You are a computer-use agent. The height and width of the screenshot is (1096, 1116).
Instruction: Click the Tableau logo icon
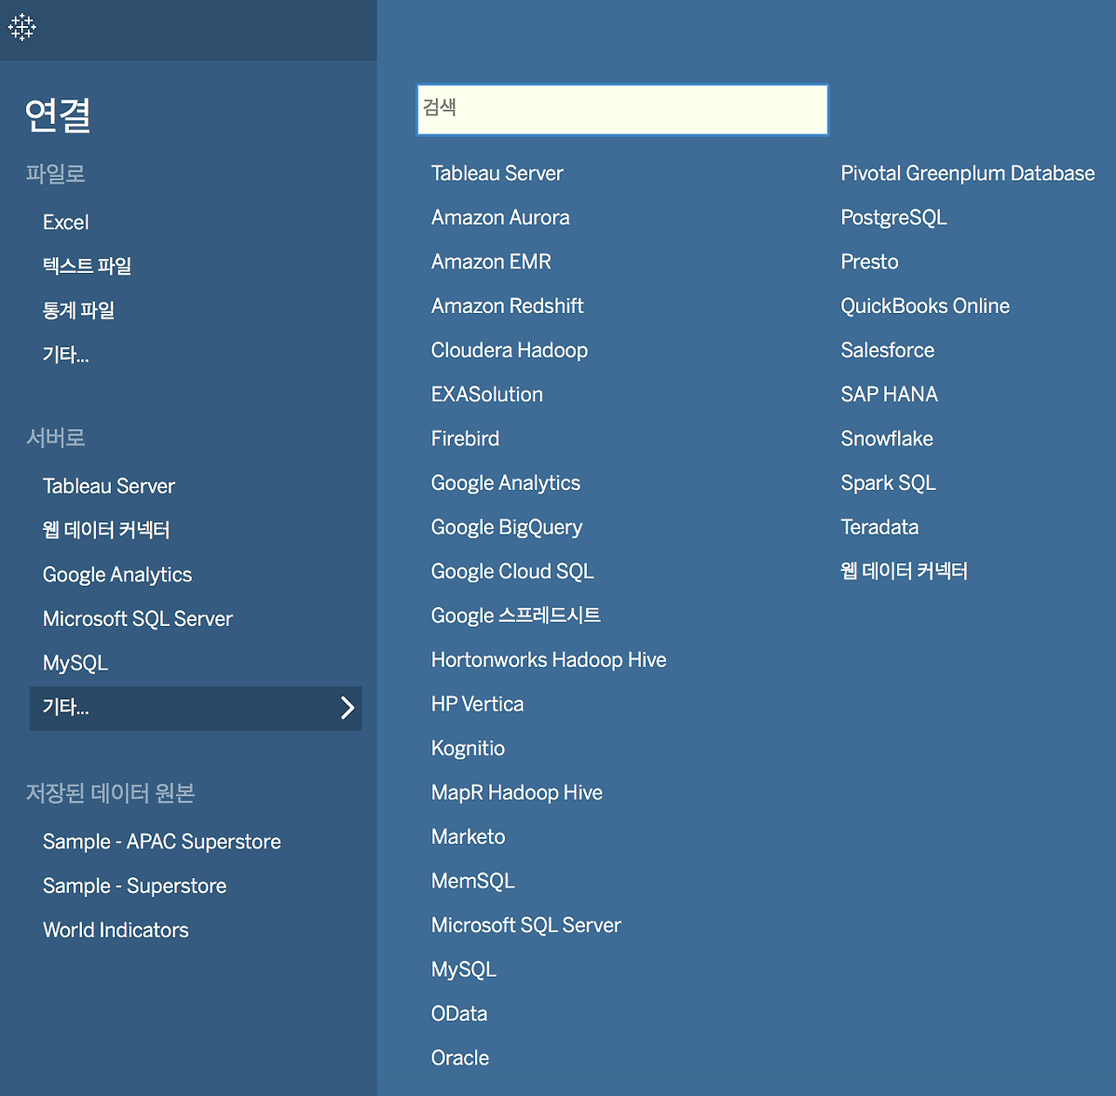coord(22,27)
